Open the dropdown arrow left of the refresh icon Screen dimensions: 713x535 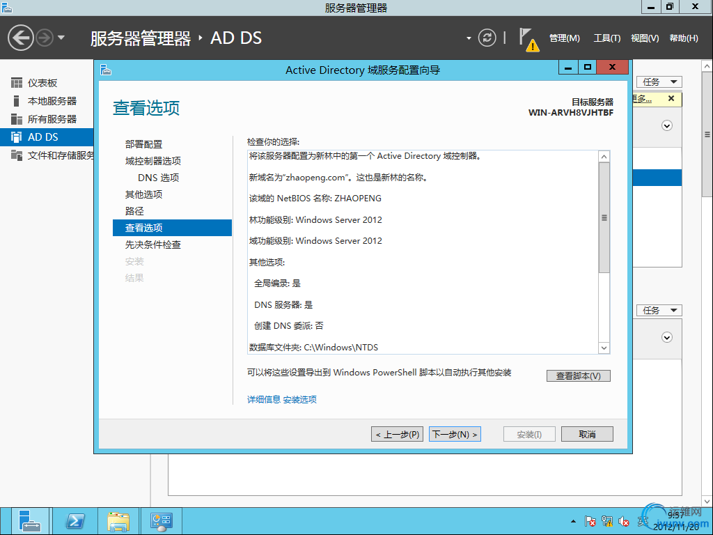[469, 38]
